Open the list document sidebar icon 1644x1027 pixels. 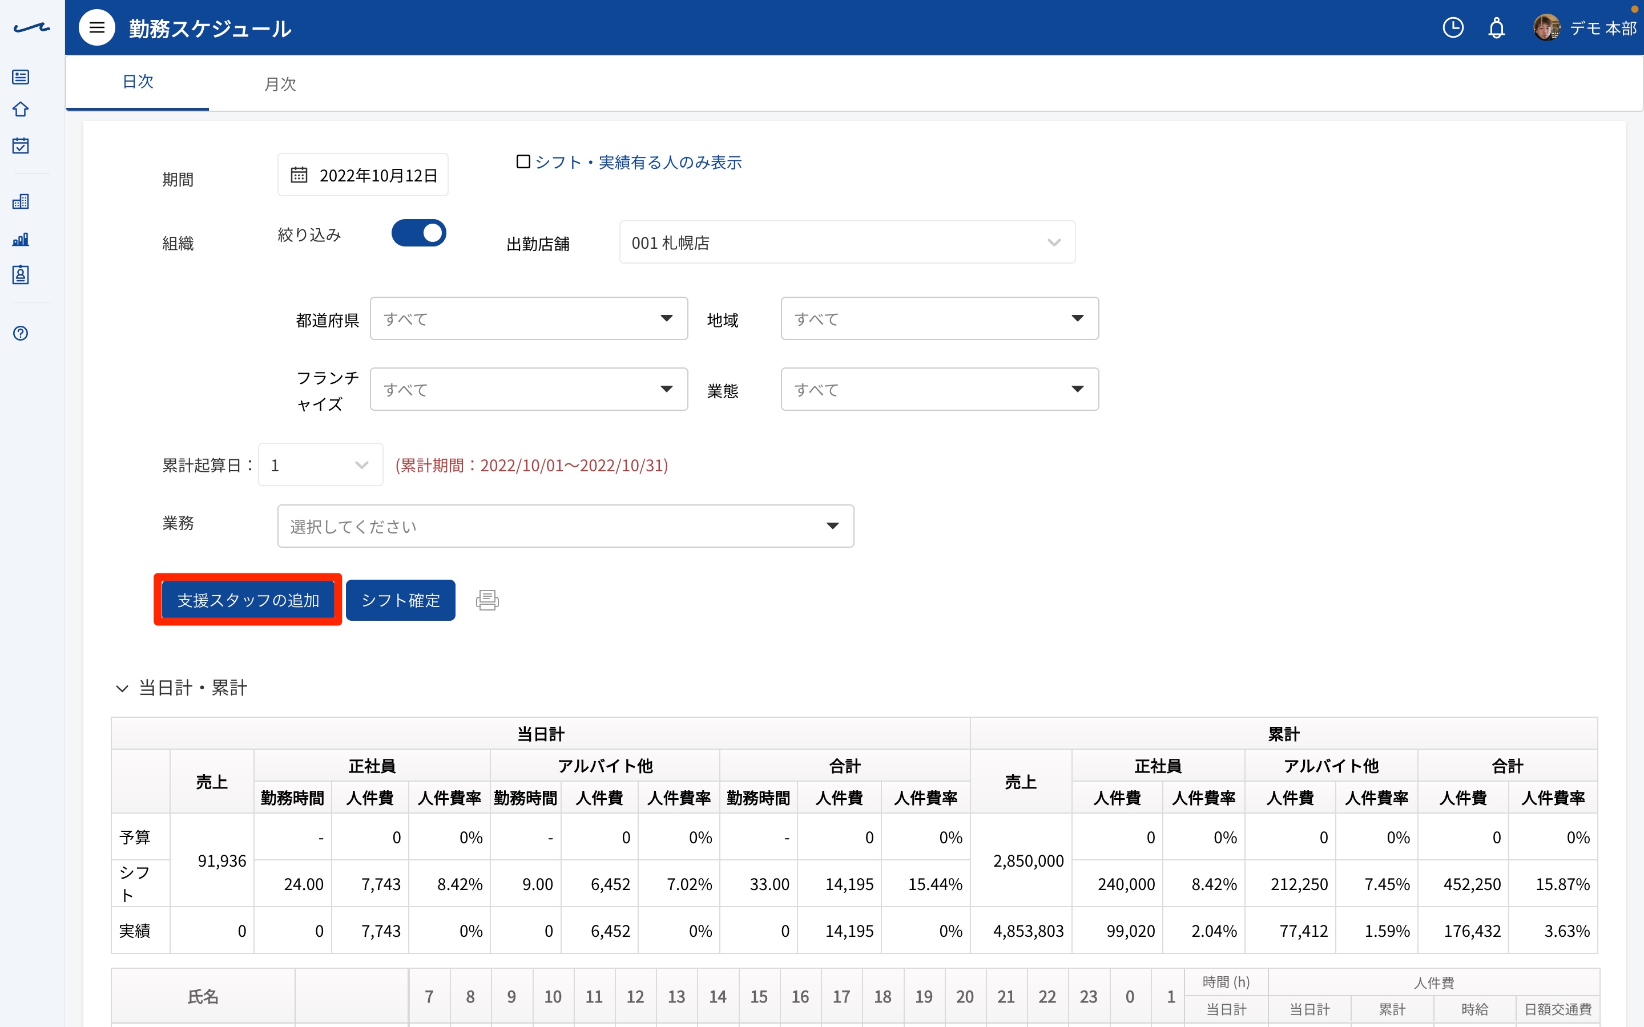[x=21, y=77]
